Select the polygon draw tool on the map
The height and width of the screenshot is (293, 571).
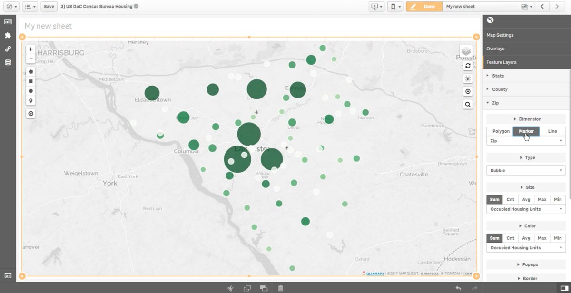point(30,71)
